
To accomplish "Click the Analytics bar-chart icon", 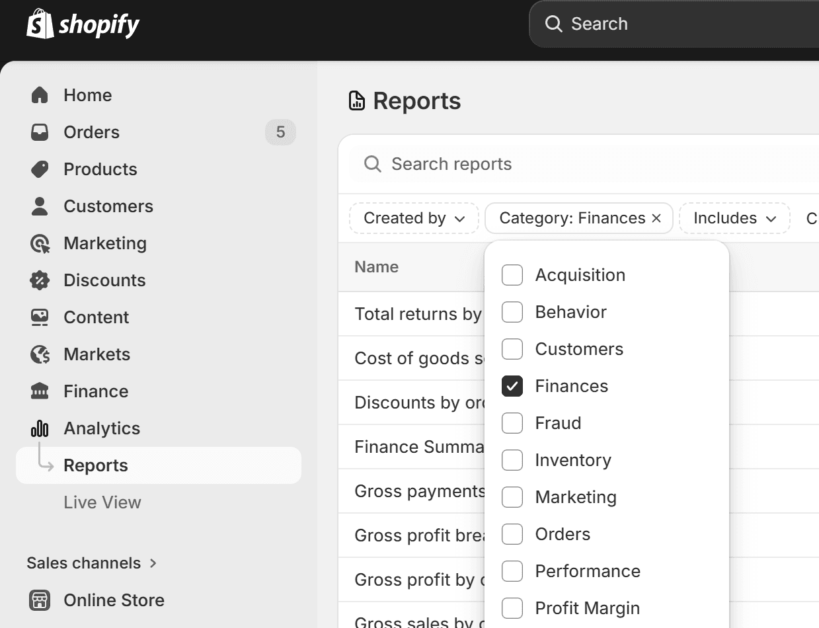I will tap(40, 428).
